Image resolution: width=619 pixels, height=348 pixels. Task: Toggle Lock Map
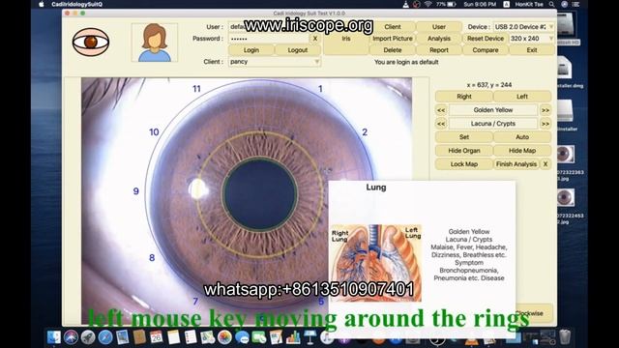tap(464, 164)
